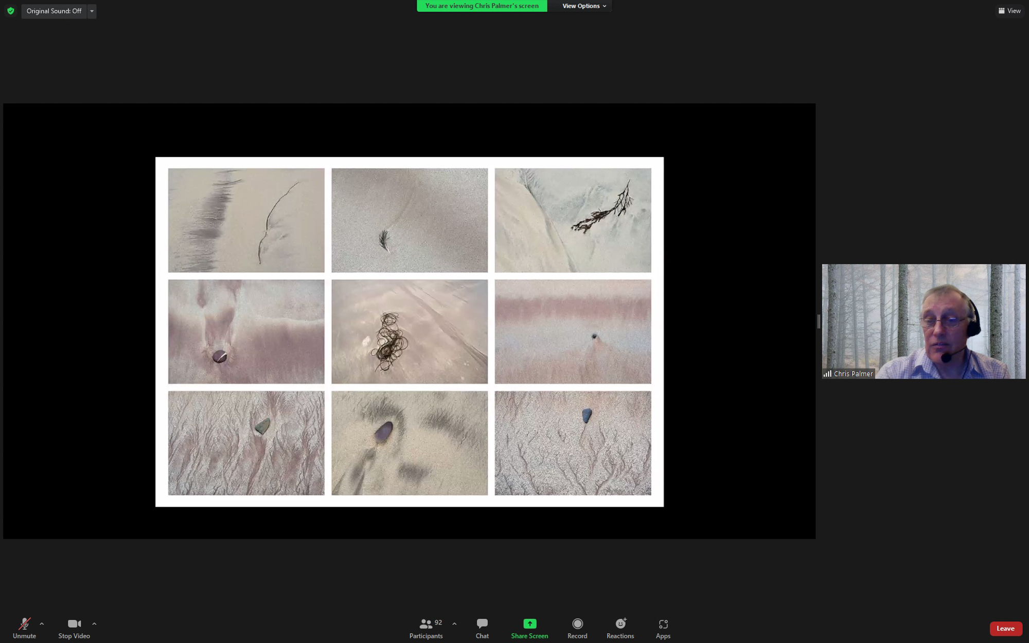Click the sand photo with seaweed branch
Viewport: 1029px width, 643px height.
click(x=573, y=220)
